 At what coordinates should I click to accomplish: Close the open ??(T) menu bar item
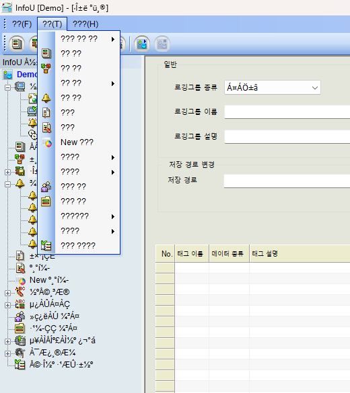click(x=53, y=24)
